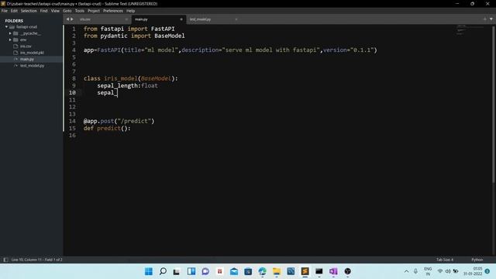The height and width of the screenshot is (279, 496).
Task: Open the Windows Start menu
Action: 149,271
